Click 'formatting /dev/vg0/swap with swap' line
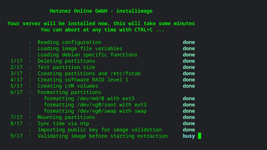 point(95,111)
